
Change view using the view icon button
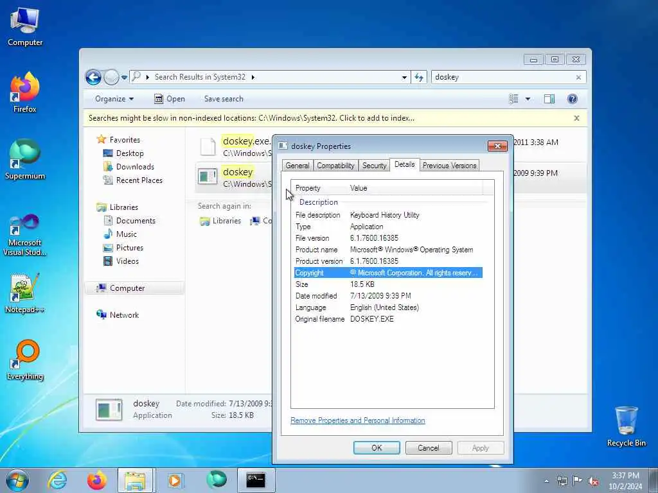513,99
